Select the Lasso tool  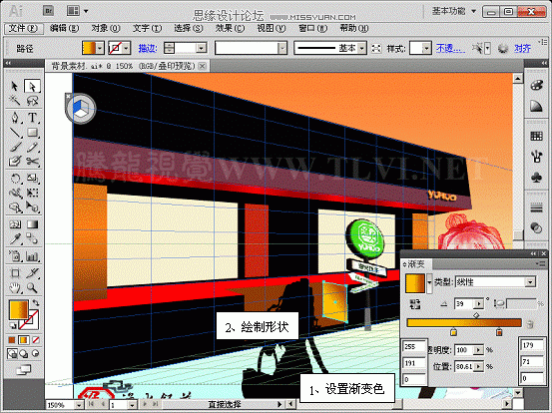tap(32, 101)
